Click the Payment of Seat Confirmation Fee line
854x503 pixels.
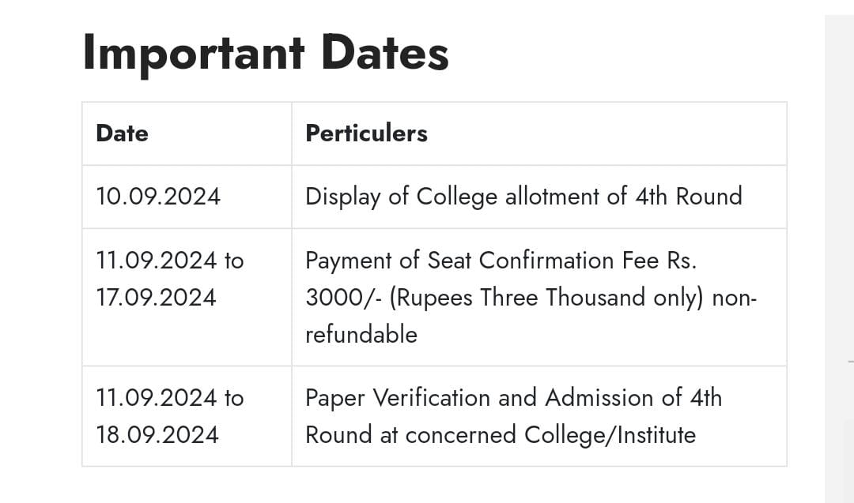click(501, 261)
